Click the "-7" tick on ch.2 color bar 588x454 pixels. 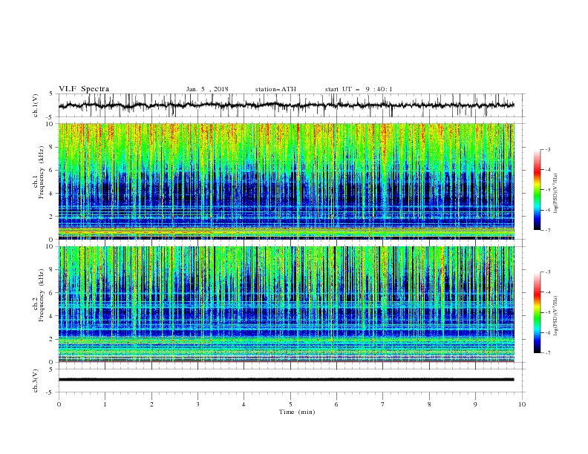click(548, 352)
